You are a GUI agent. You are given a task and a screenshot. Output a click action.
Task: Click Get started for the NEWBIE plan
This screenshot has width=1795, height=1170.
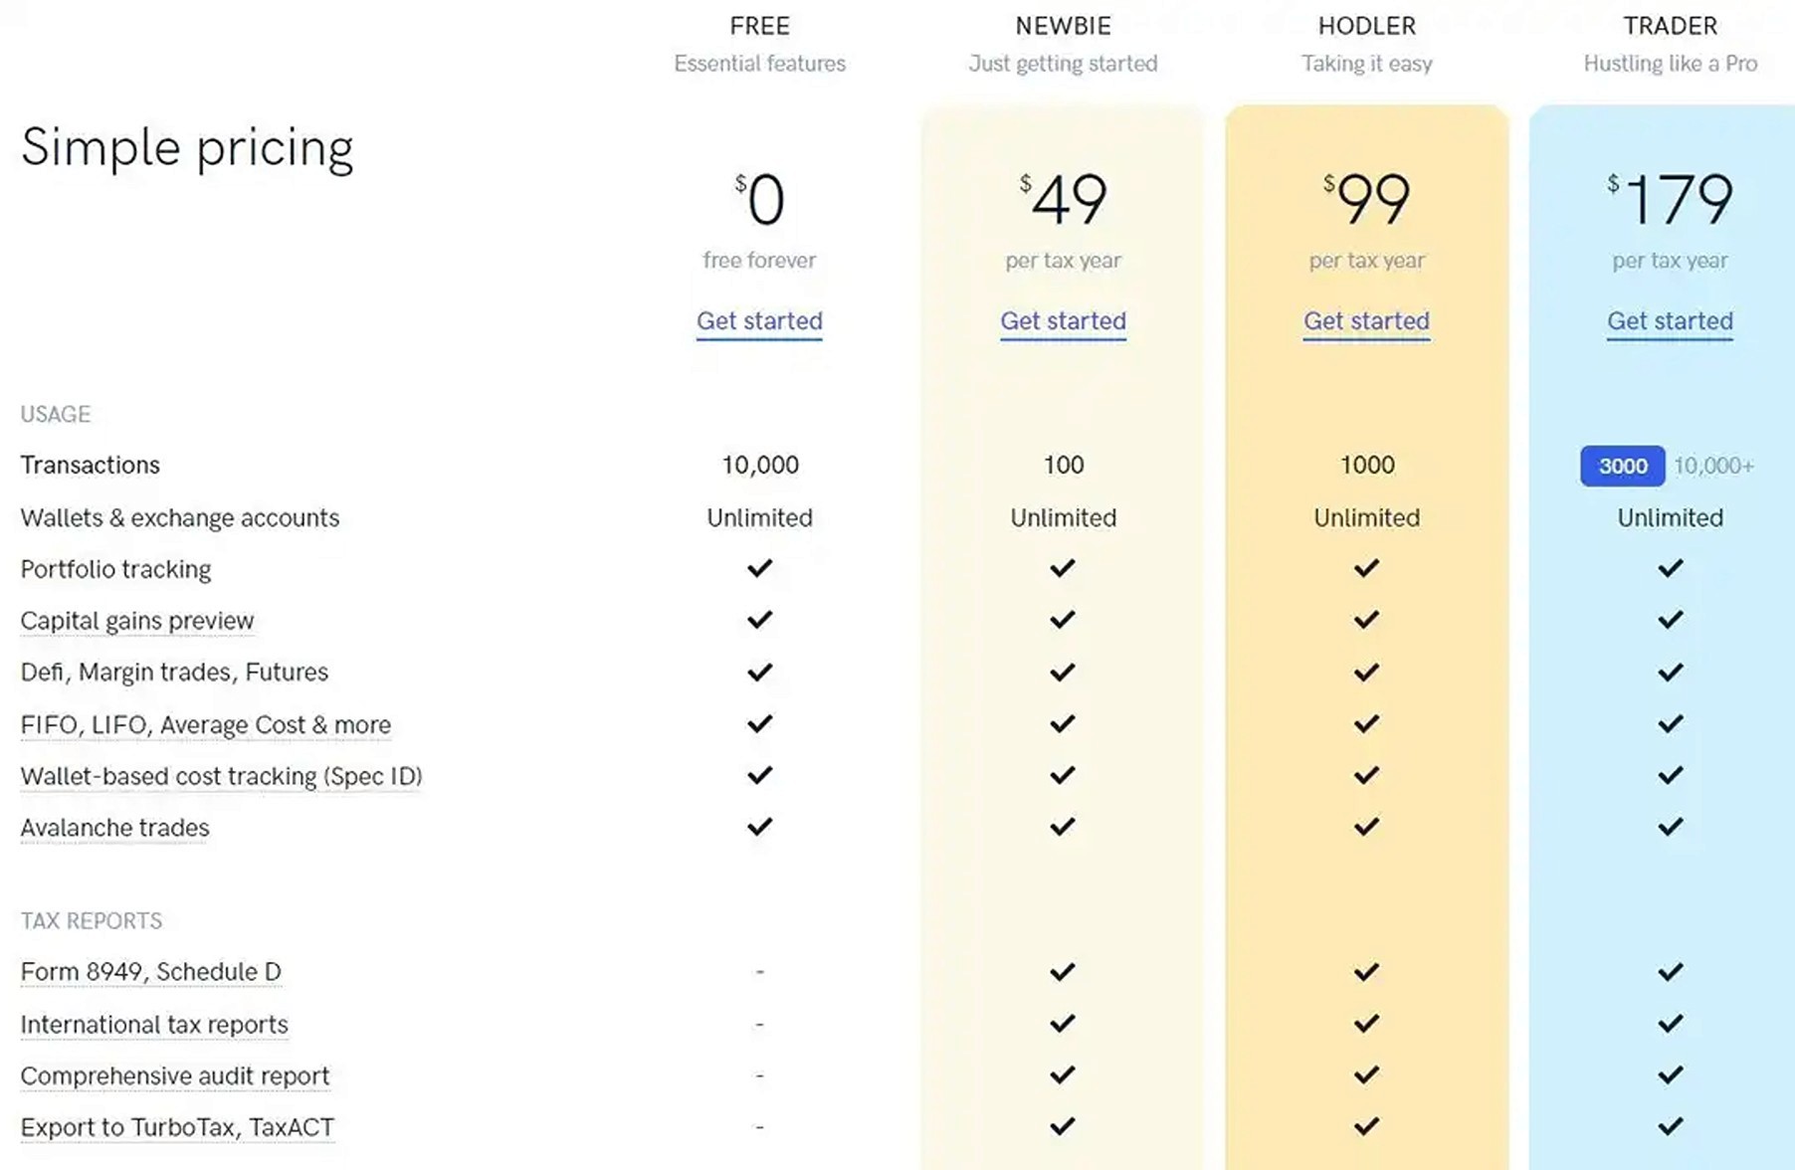click(1063, 321)
